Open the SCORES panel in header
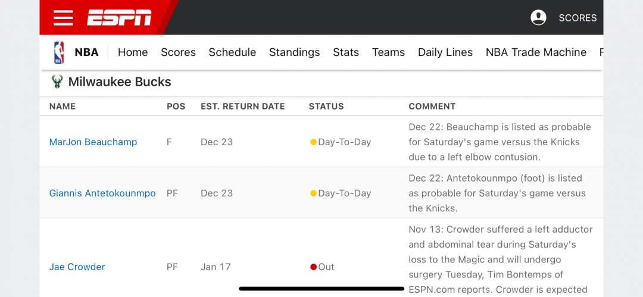This screenshot has width=643, height=297. click(578, 18)
